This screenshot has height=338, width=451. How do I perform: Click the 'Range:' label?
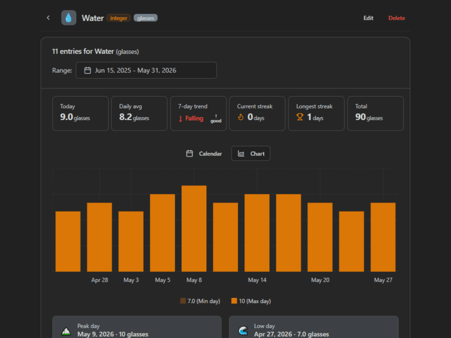(62, 70)
